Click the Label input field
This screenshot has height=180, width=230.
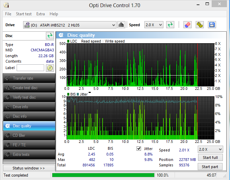(x=30, y=68)
